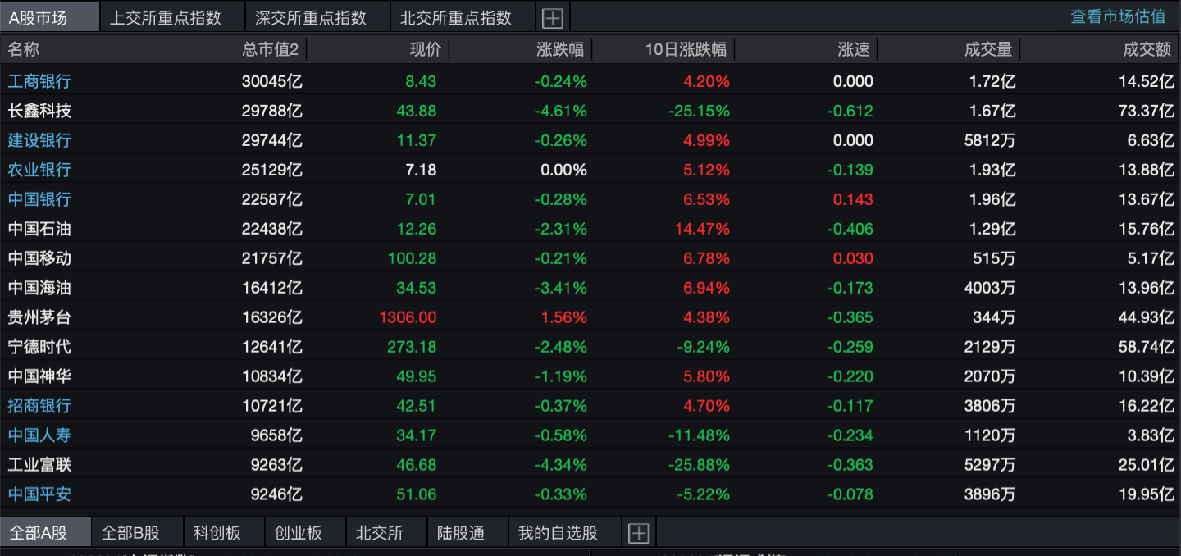Select the 中国石油 stock name
1181x556 pixels.
[x=39, y=229]
